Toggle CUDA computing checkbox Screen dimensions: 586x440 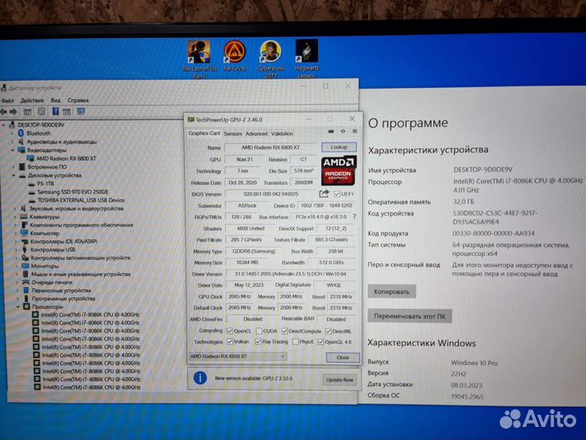259,331
